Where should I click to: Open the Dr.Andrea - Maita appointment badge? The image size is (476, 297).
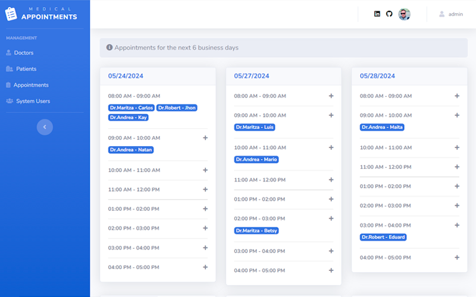tap(382, 127)
